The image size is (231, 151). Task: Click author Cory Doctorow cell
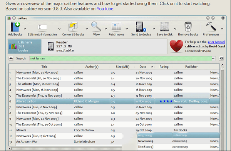click(x=84, y=130)
